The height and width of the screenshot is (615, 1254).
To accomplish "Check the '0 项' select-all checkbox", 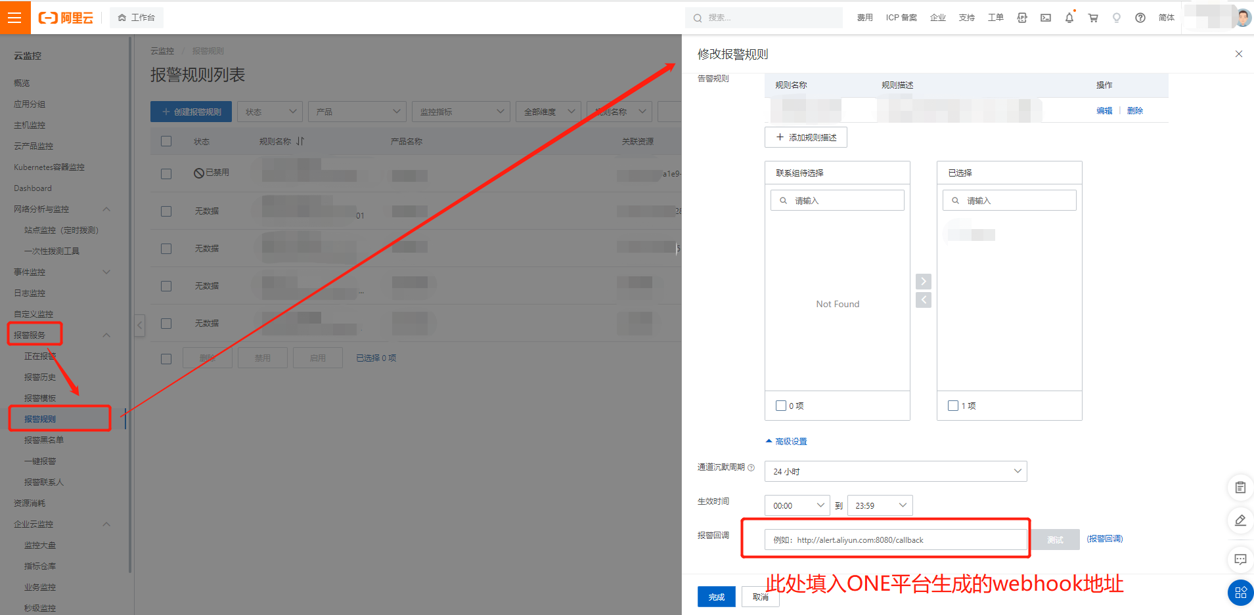I will click(x=781, y=406).
